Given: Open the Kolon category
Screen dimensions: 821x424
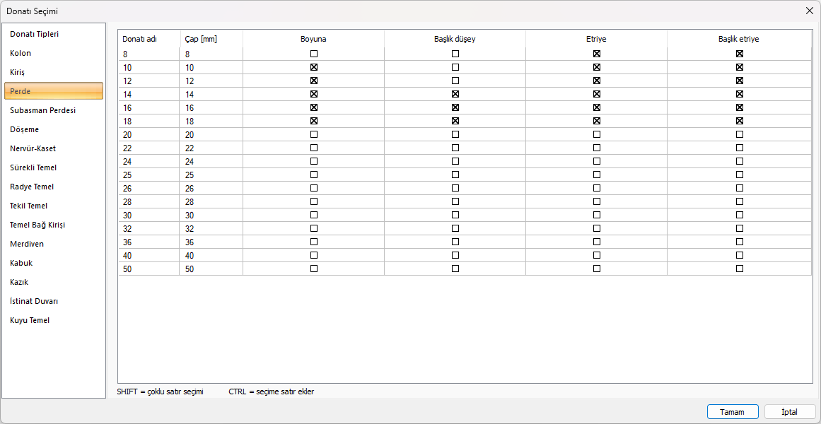Looking at the screenshot, I should coord(21,53).
